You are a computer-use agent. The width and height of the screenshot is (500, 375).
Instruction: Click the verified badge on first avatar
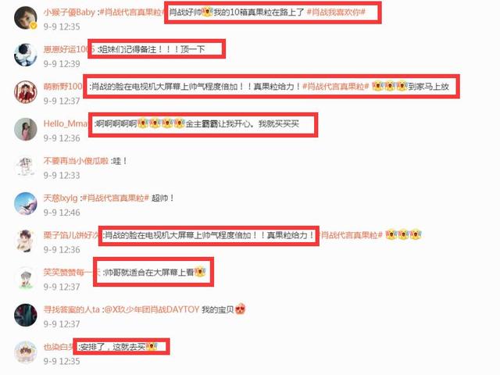[x=34, y=26]
